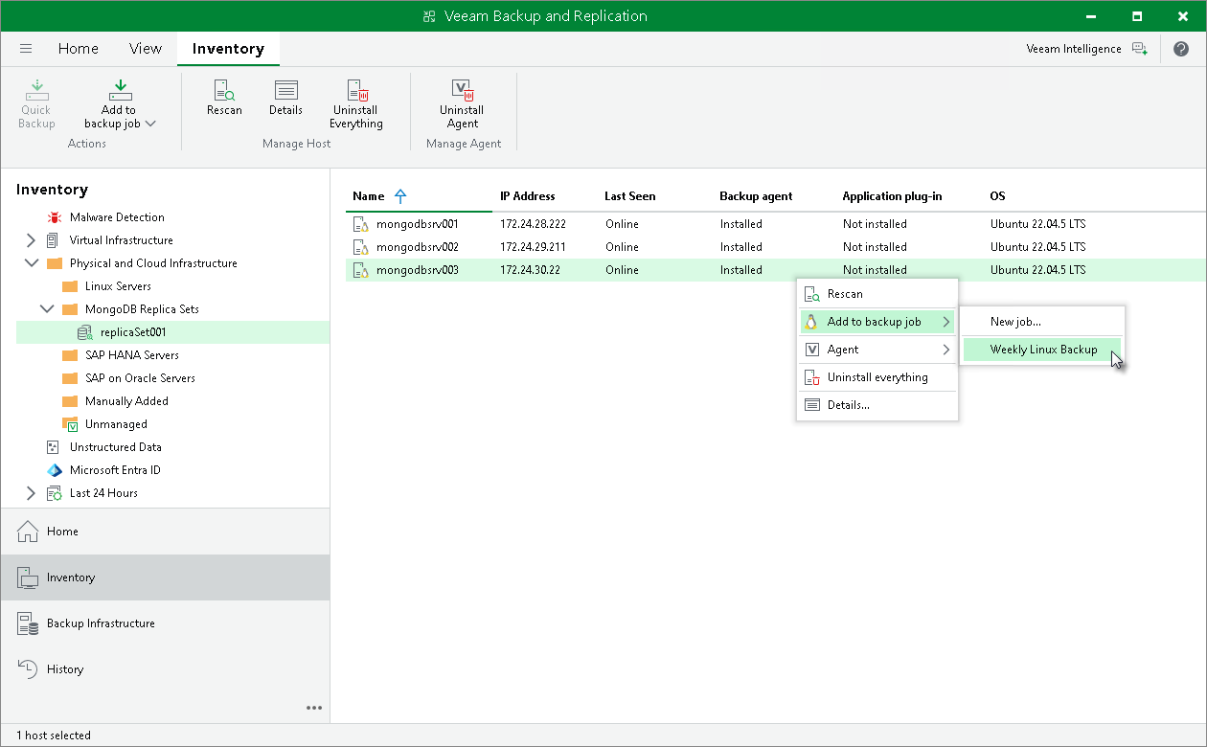Click IP address 172.24.30.22
The height and width of the screenshot is (747, 1207).
(530, 270)
